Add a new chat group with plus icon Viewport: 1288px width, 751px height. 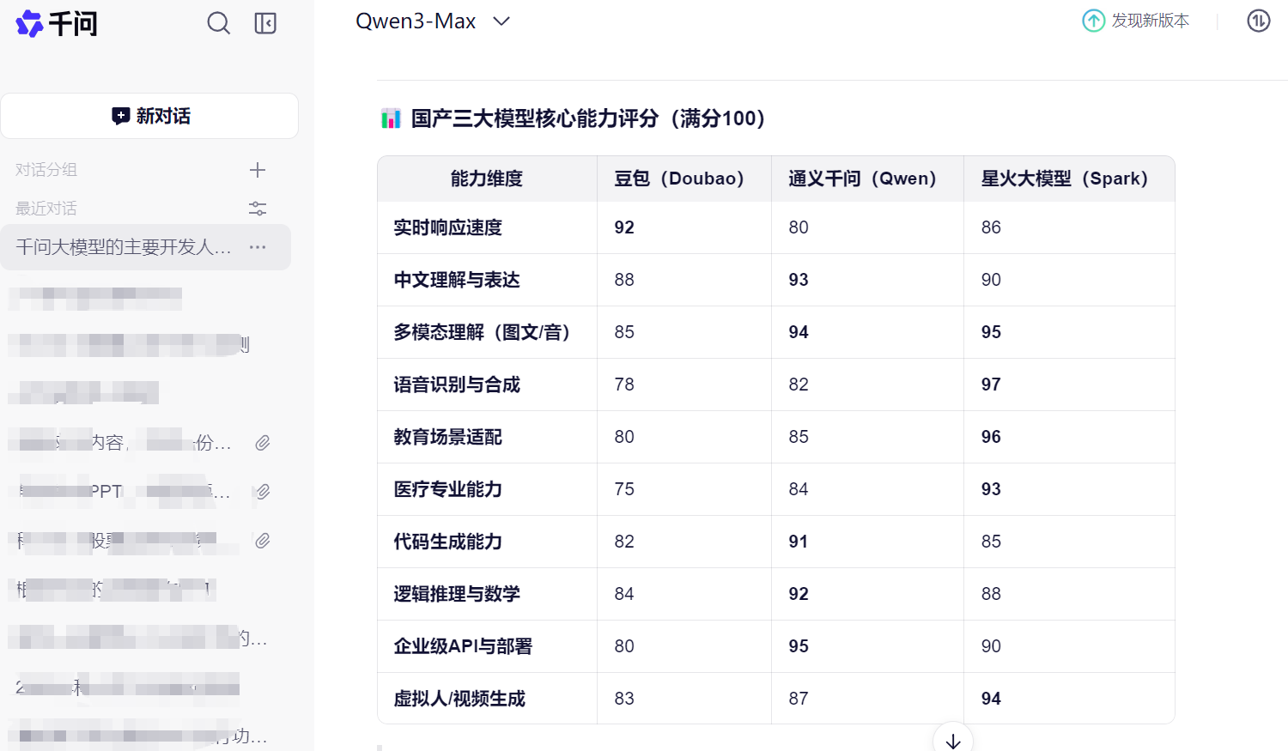(258, 170)
